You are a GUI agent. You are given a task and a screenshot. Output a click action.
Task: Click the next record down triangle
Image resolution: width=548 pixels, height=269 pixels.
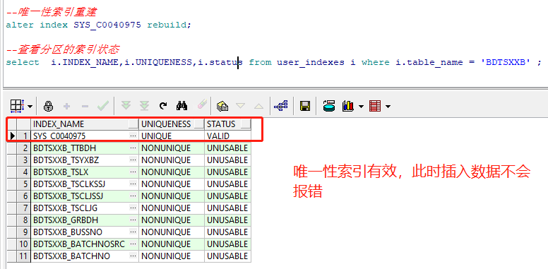240,106
